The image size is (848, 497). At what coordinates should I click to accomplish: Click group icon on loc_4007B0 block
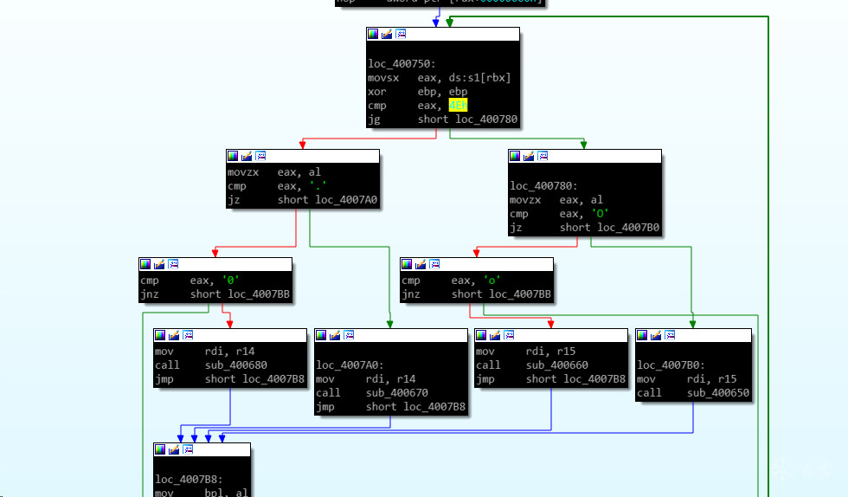(x=670, y=335)
